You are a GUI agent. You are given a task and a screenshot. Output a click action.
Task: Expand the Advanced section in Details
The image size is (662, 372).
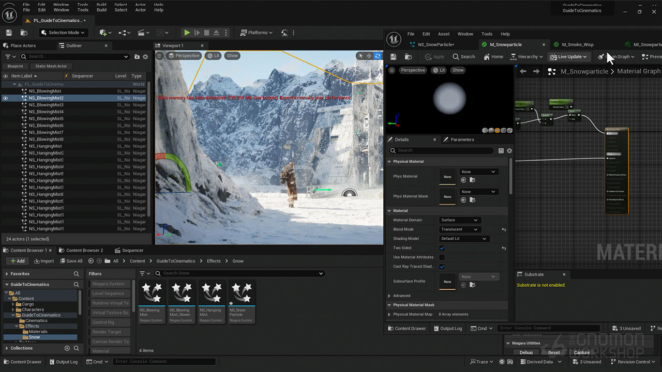pyautogui.click(x=390, y=296)
